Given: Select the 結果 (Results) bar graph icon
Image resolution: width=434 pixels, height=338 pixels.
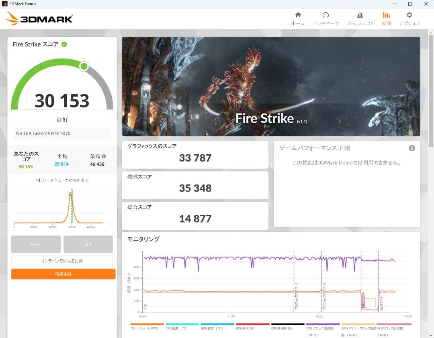Looking at the screenshot, I should click(x=386, y=15).
